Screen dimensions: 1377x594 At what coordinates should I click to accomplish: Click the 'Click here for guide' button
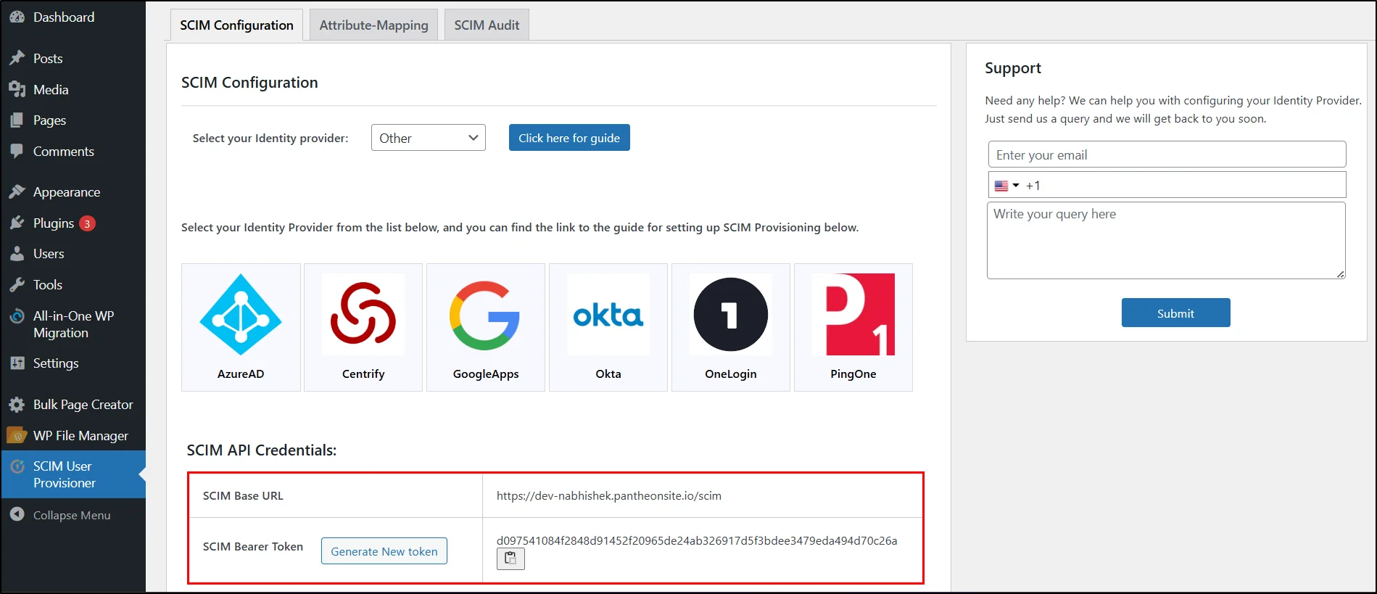tap(569, 138)
